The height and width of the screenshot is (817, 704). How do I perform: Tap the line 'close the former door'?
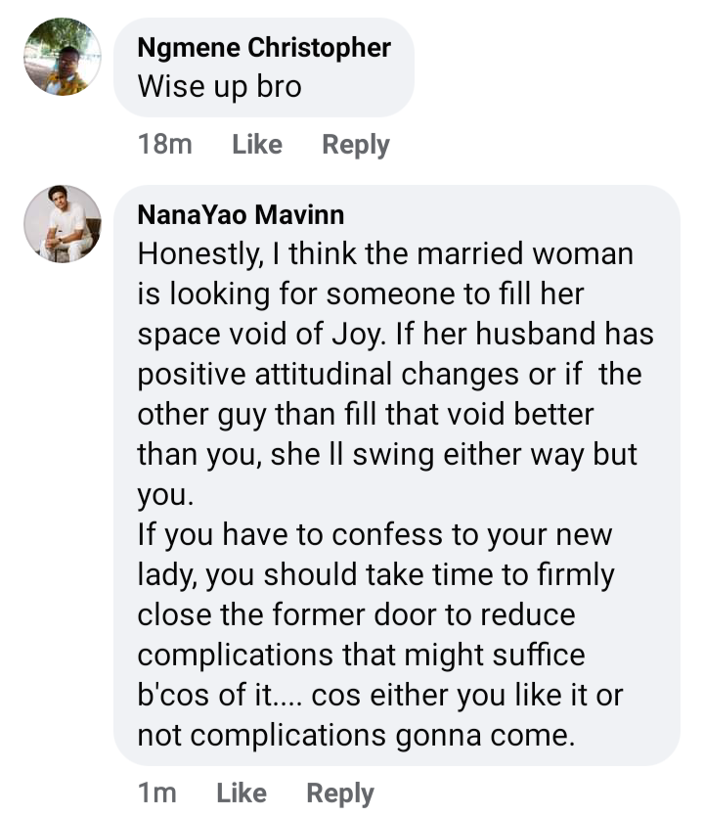pyautogui.click(x=357, y=614)
